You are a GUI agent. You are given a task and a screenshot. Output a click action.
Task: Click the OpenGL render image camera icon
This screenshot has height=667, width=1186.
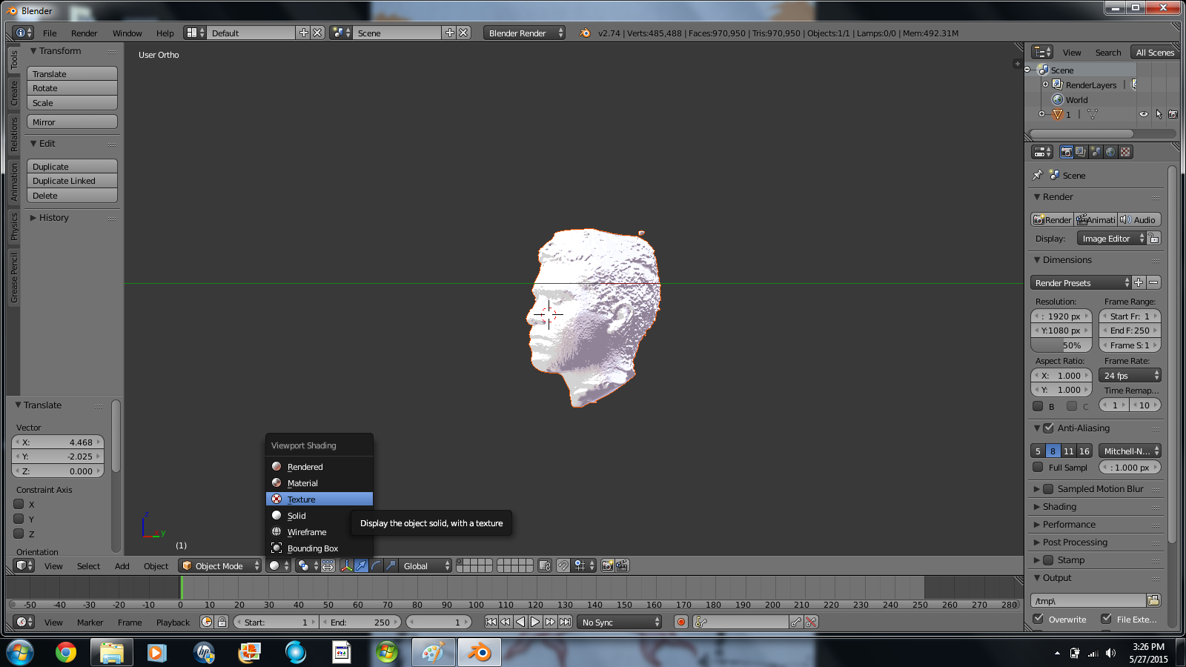tap(607, 565)
